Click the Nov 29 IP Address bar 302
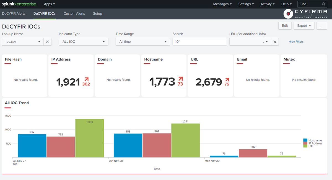 pyautogui.click(x=253, y=153)
